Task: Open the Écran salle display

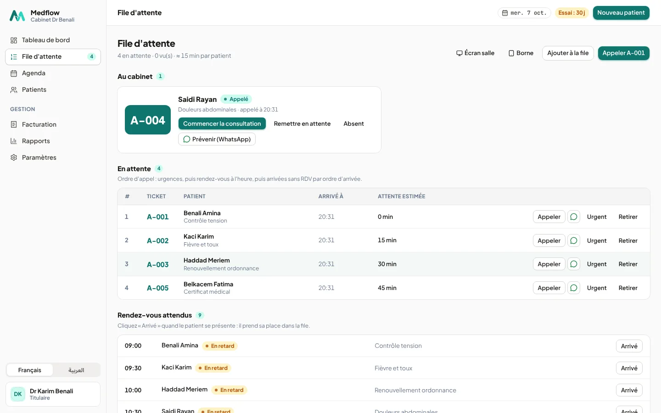Action: pyautogui.click(x=475, y=53)
